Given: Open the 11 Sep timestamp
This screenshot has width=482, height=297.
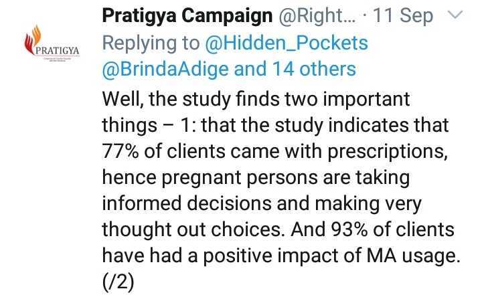Looking at the screenshot, I should click(404, 16).
